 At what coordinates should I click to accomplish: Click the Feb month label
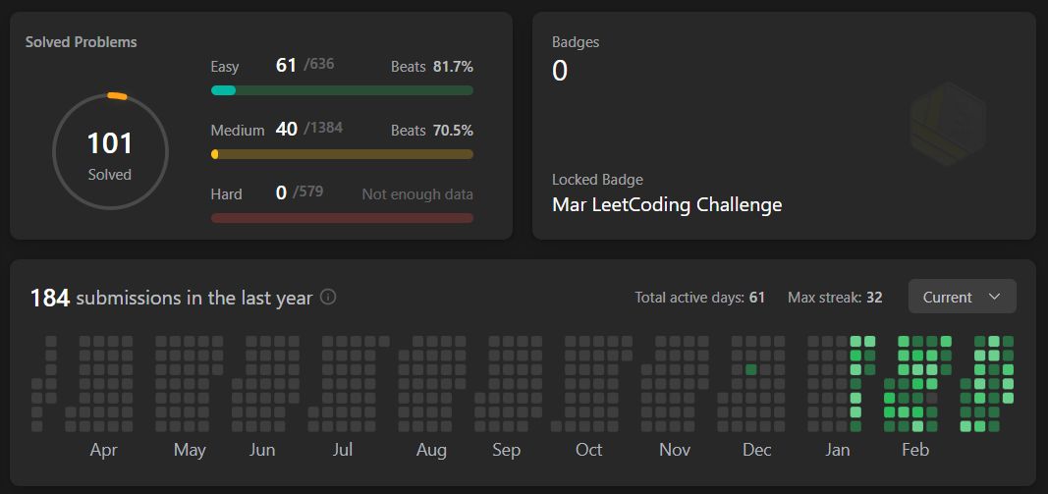pos(914,450)
